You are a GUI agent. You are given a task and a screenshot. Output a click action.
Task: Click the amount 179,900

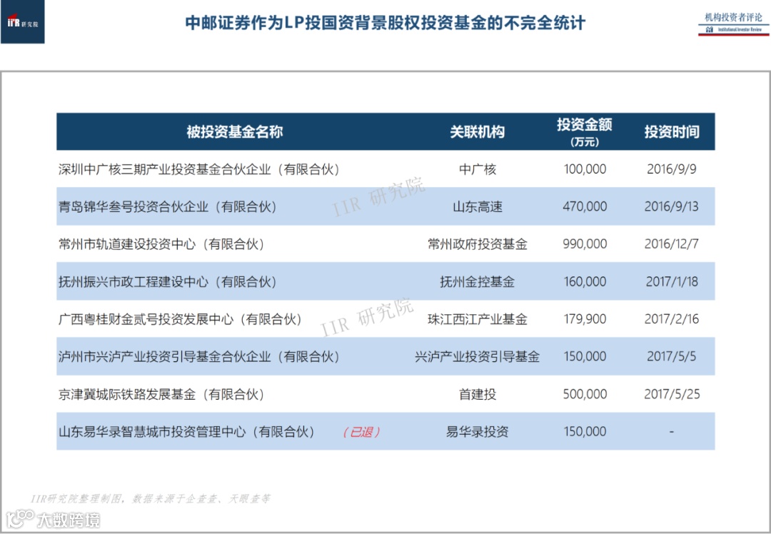[x=585, y=319]
